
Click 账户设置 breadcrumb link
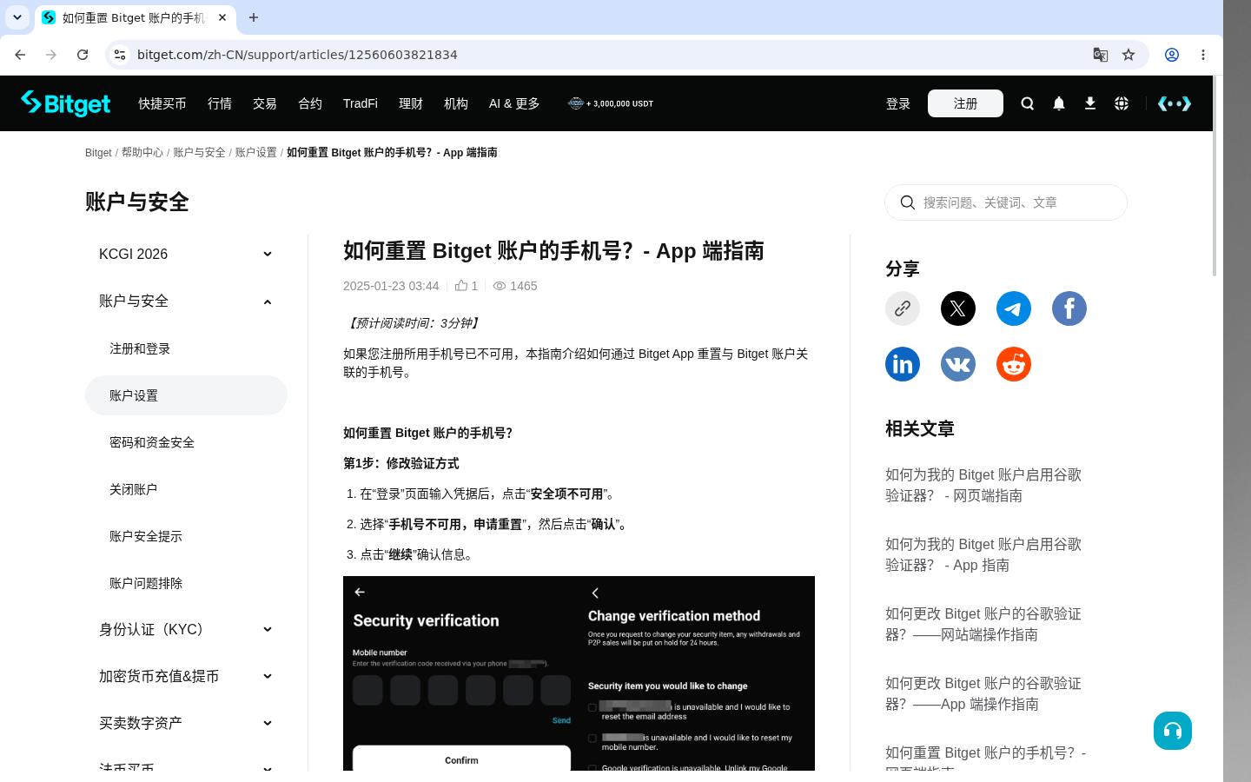(x=256, y=152)
